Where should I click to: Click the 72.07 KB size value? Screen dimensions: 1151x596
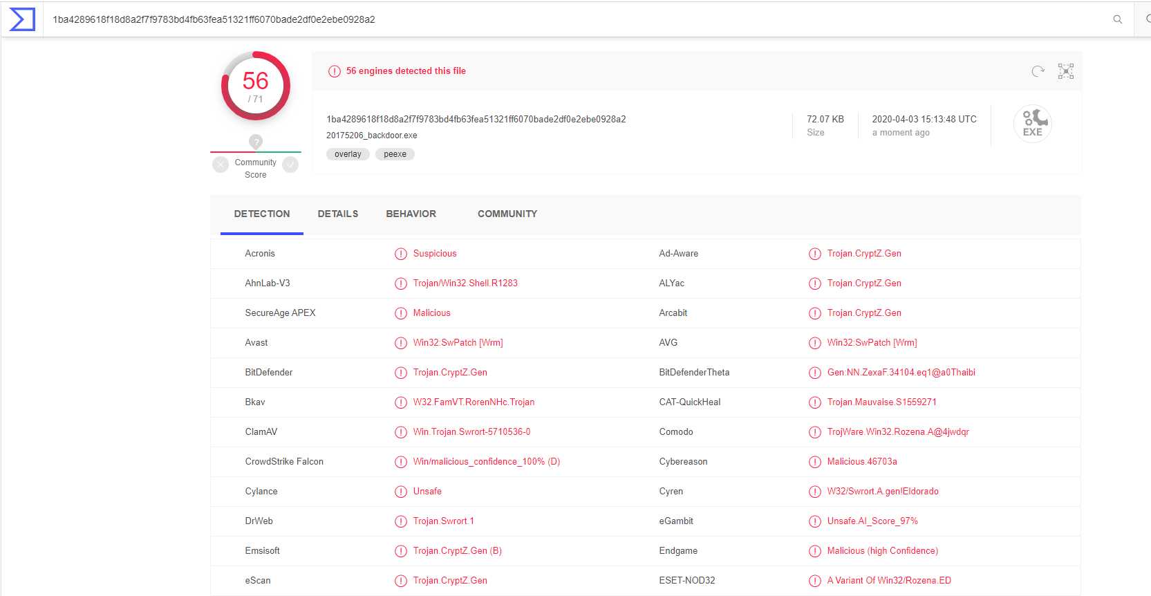point(825,119)
